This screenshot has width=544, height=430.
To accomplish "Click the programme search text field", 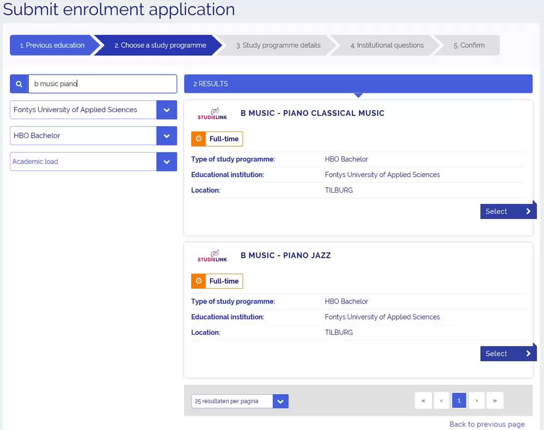I will (102, 84).
